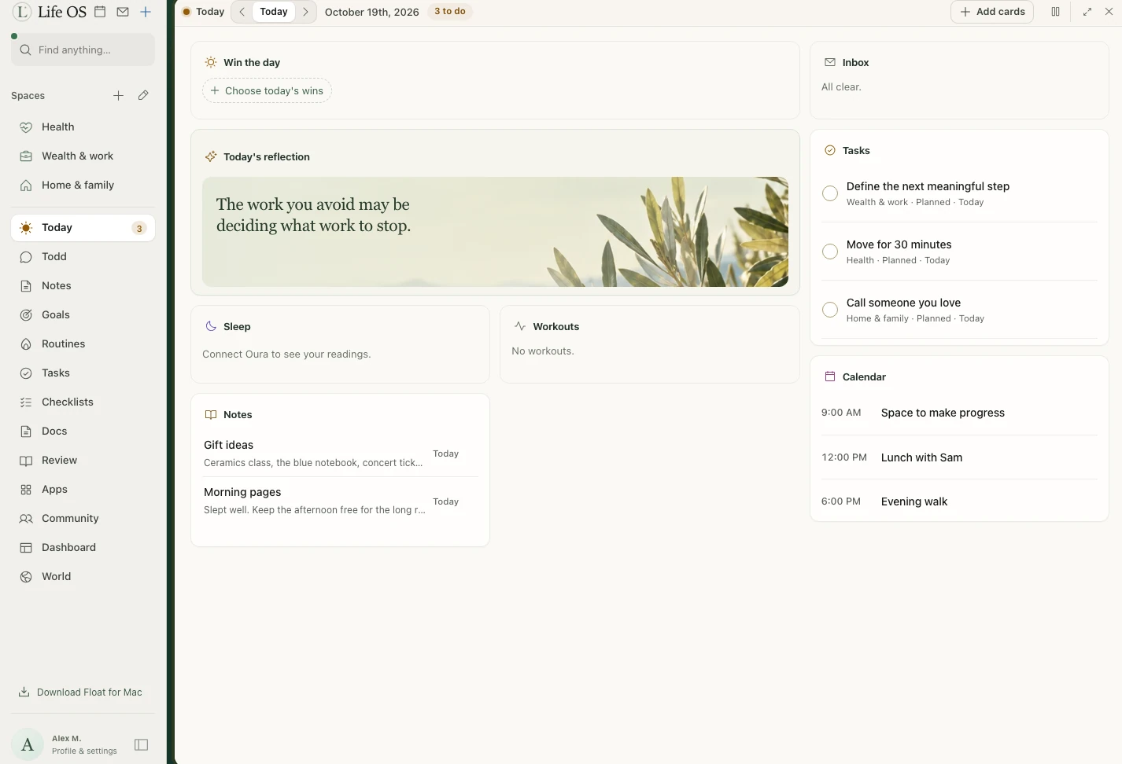Click the October 19th, 2026 date label
This screenshot has width=1122, height=764.
372,12
